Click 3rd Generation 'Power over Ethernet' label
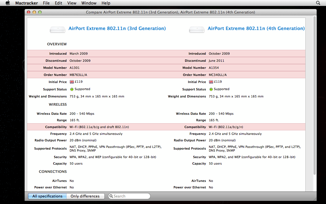 click(x=51, y=187)
